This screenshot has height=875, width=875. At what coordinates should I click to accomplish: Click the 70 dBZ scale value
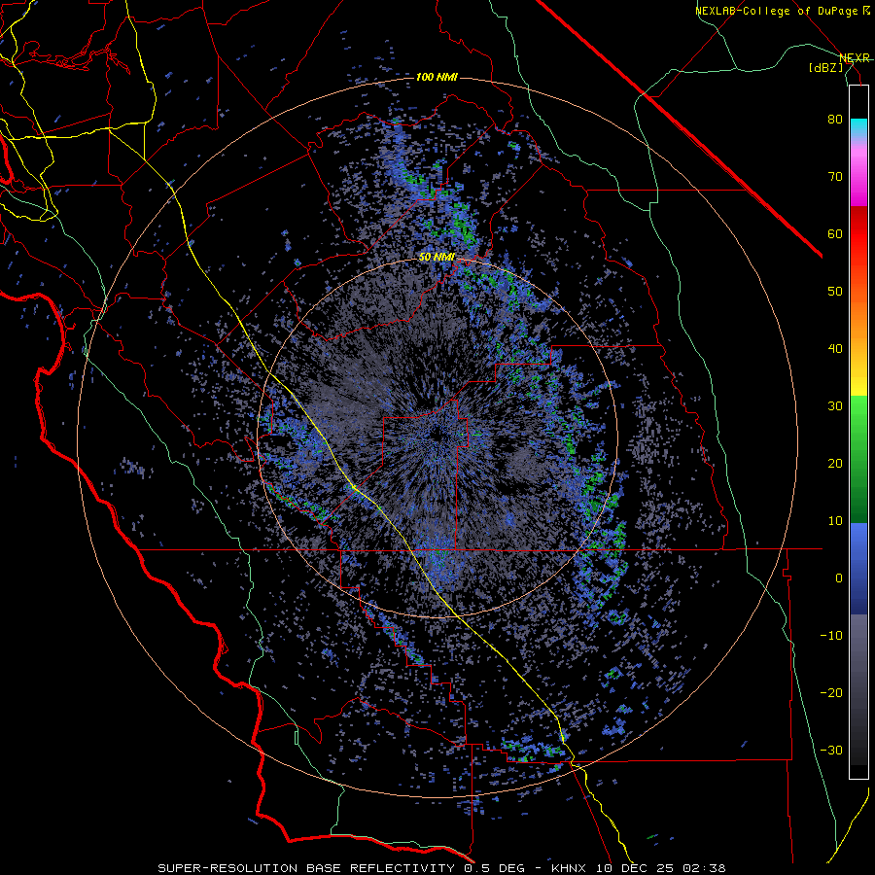click(x=835, y=176)
